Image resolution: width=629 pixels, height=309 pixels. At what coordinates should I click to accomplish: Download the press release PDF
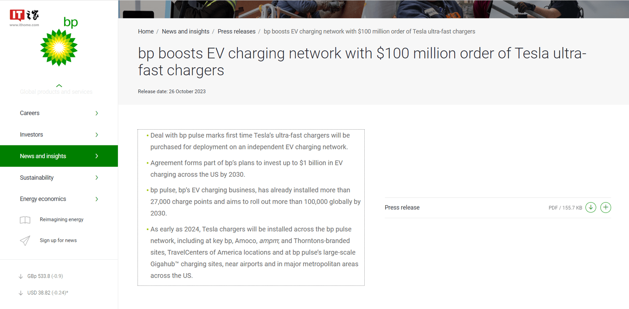(591, 207)
